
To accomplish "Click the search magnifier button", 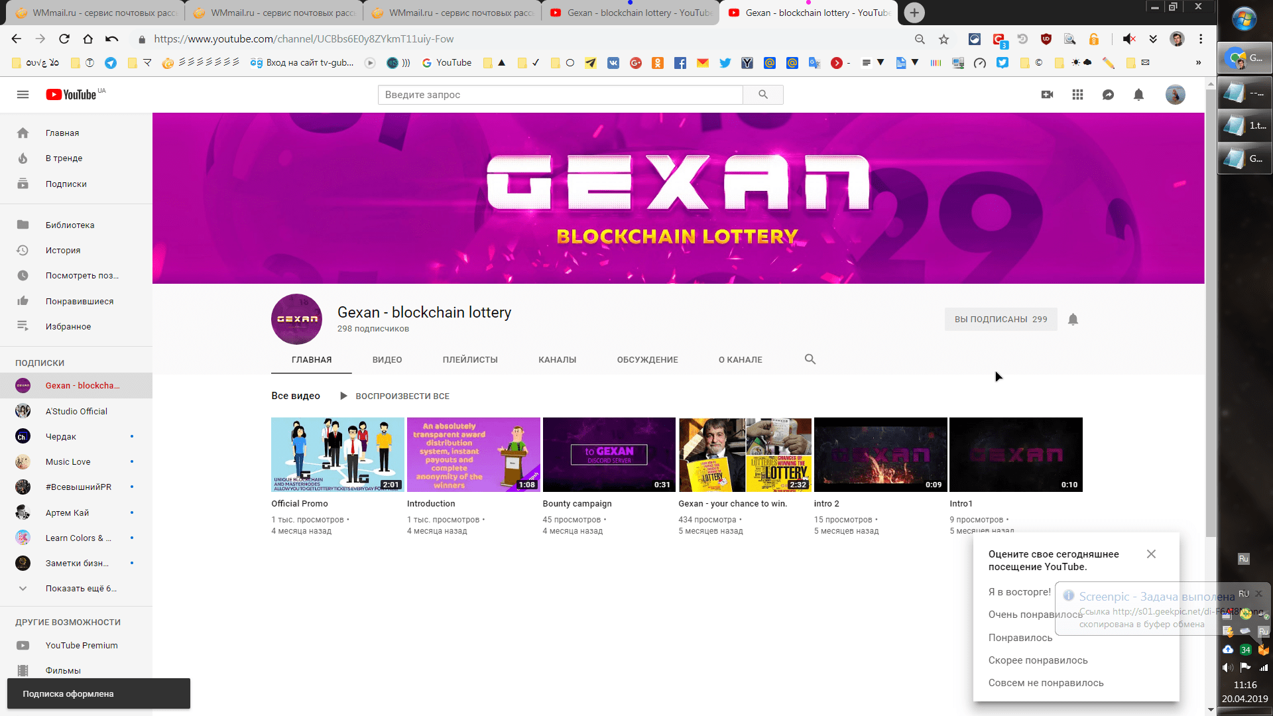I will pyautogui.click(x=762, y=95).
